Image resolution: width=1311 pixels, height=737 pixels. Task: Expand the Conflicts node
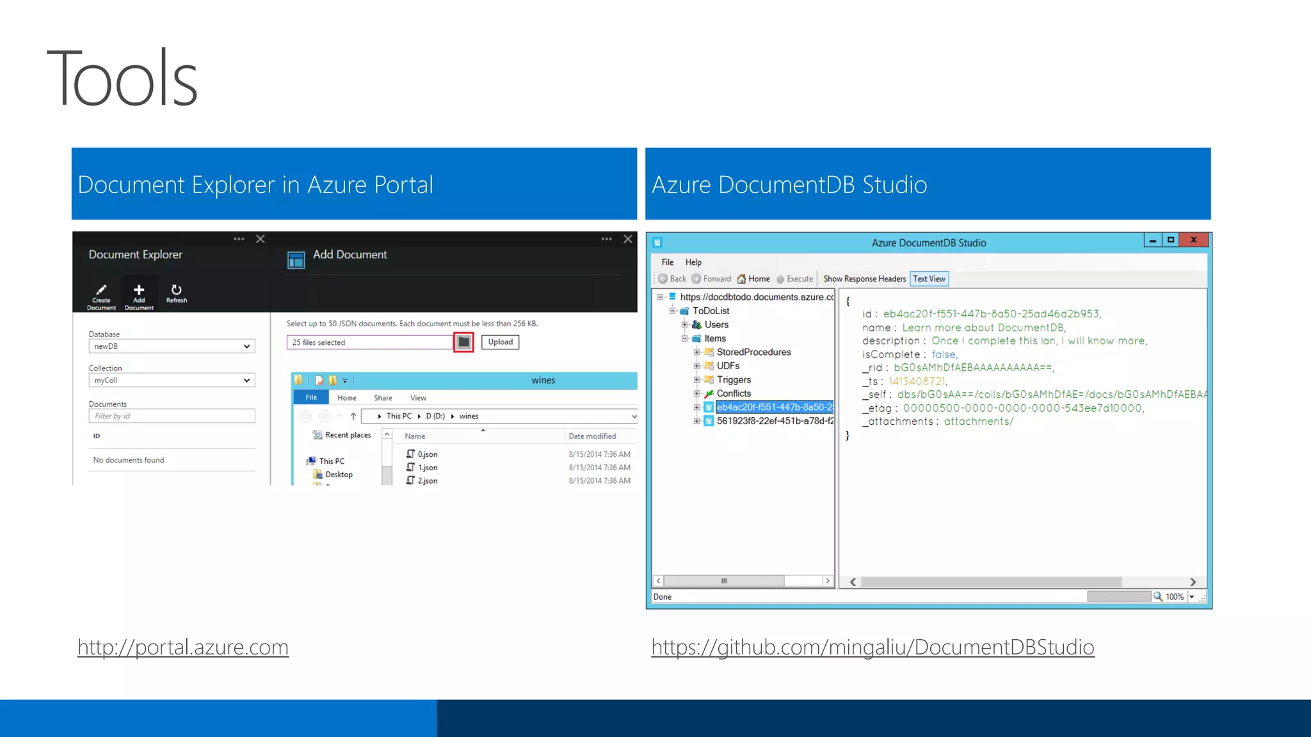coord(696,393)
